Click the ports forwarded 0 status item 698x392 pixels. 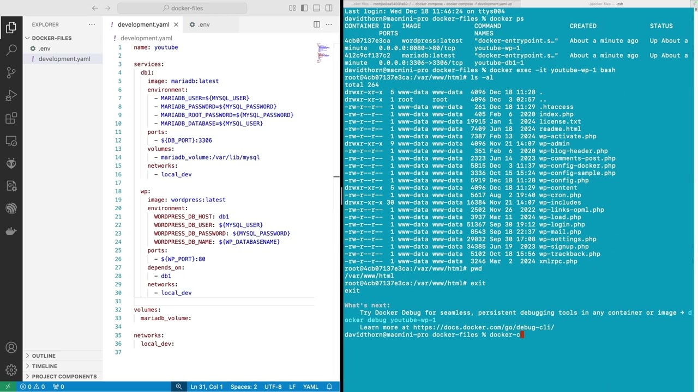[x=58, y=387]
